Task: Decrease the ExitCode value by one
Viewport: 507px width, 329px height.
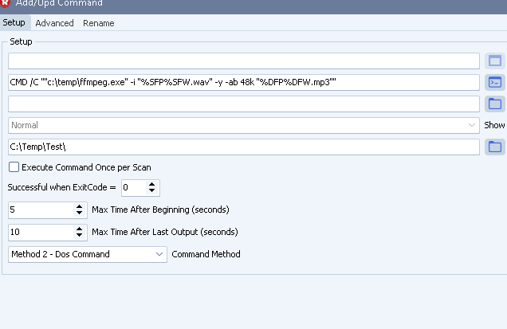Action: point(152,191)
